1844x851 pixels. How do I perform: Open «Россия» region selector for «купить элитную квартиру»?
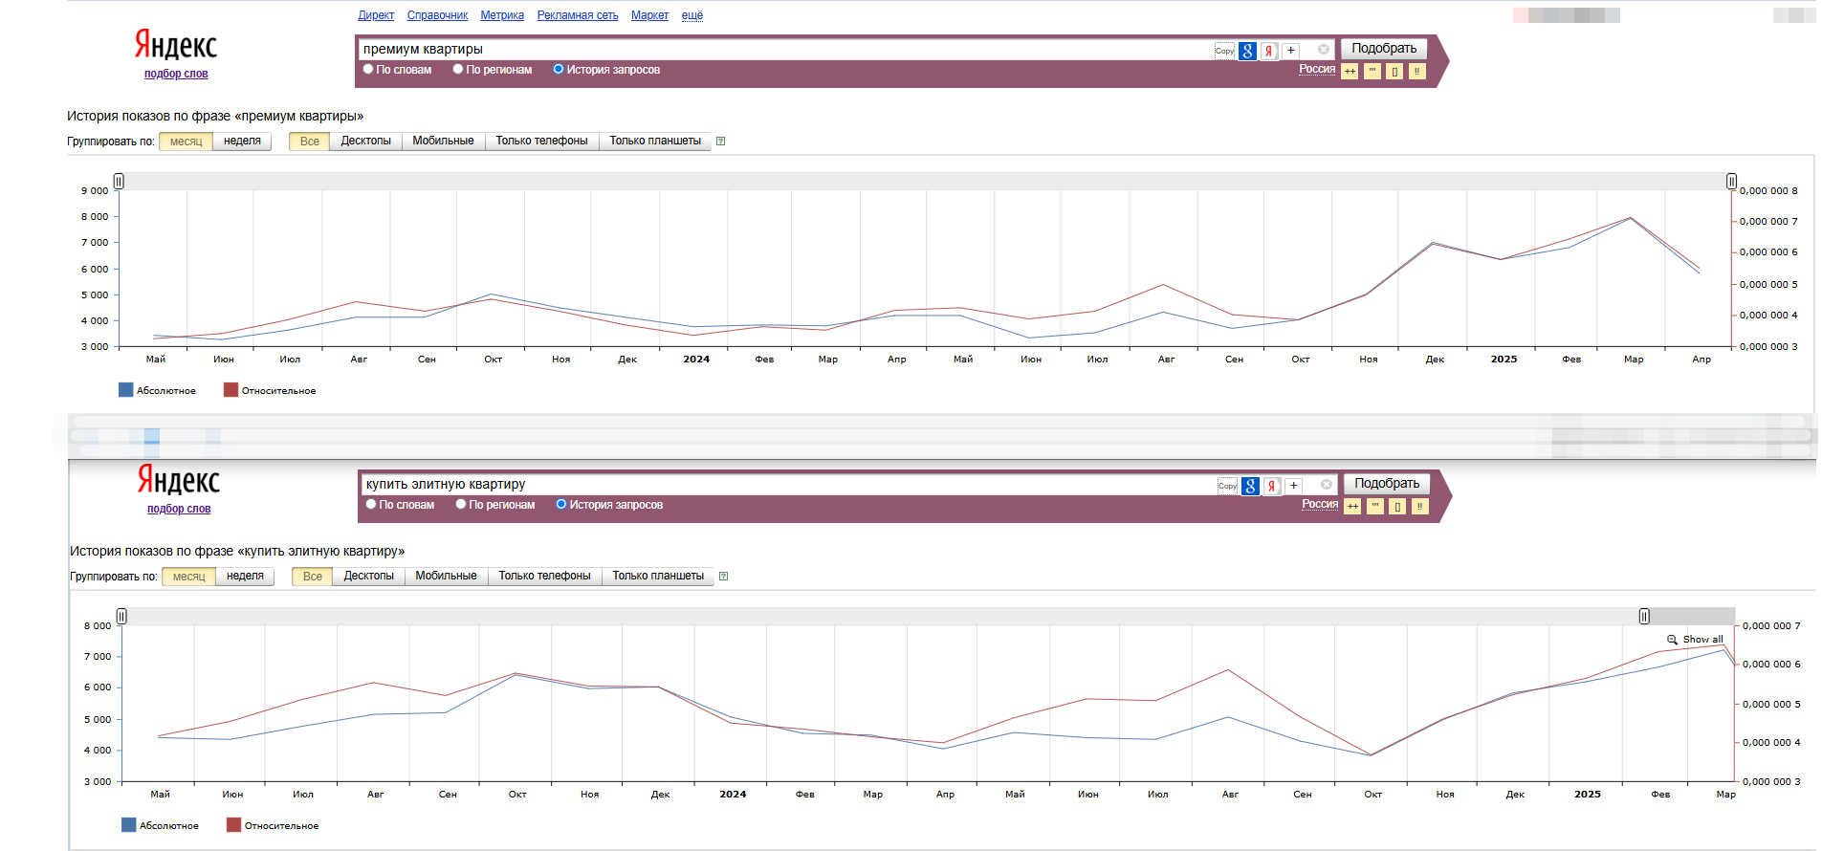click(x=1319, y=504)
